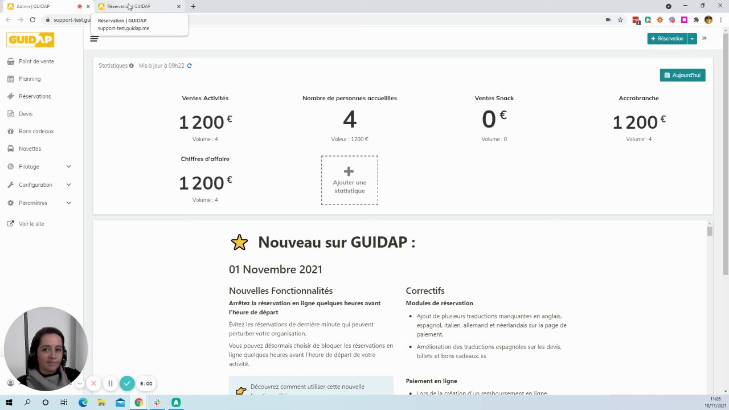Click the GUIDAP logo
The width and height of the screenshot is (729, 410).
30,40
